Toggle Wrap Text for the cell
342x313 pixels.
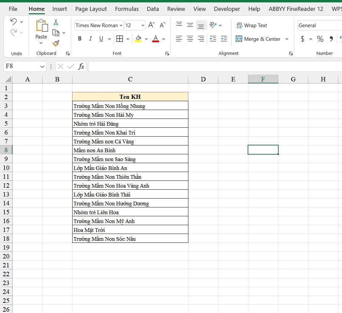tap(252, 25)
